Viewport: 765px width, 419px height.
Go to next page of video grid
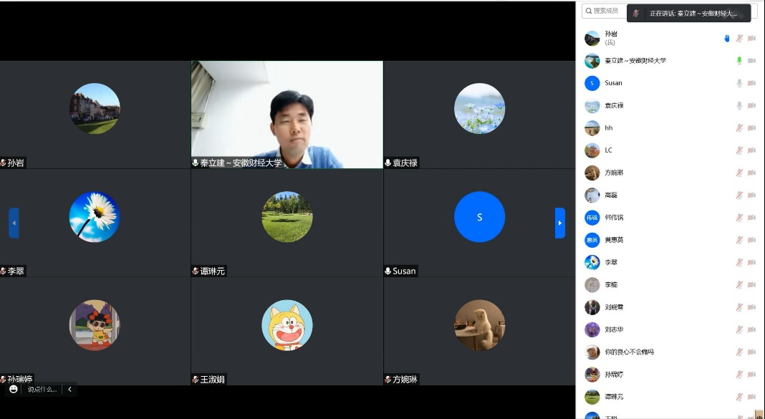(560, 223)
